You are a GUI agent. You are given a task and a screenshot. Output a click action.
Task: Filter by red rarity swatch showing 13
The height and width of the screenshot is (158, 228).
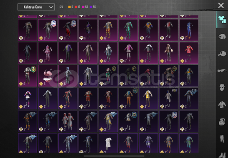(76, 7)
